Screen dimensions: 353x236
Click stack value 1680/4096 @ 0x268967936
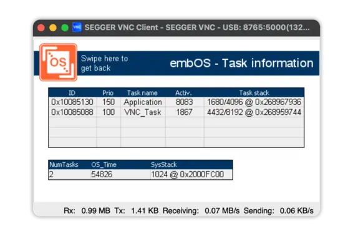[x=254, y=102]
